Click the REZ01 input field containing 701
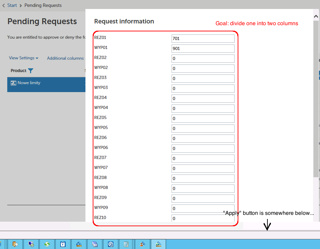 click(x=203, y=38)
